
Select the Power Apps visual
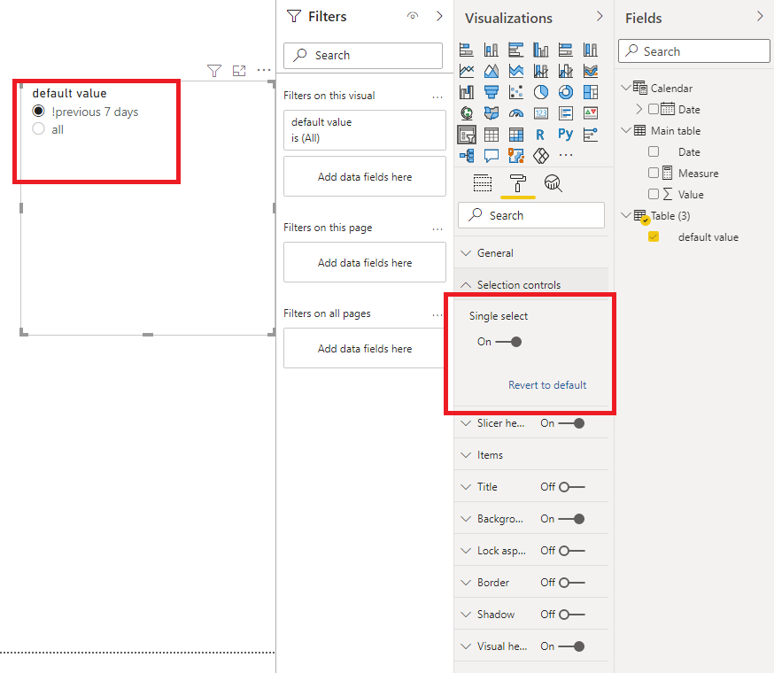coord(541,156)
